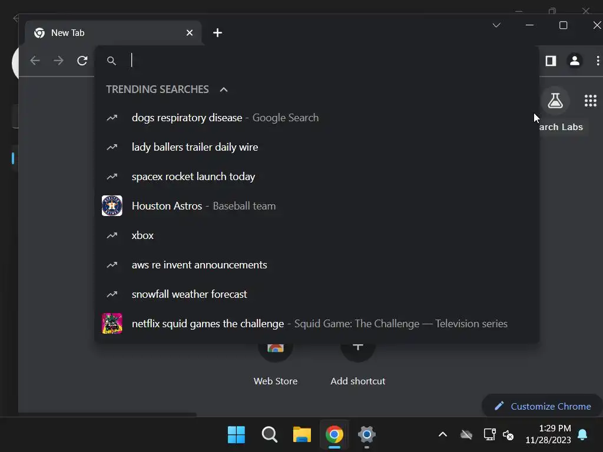This screenshot has height=452, width=603.
Task: Choose the Houston Astros baseball team suggestion
Action: (x=316, y=206)
